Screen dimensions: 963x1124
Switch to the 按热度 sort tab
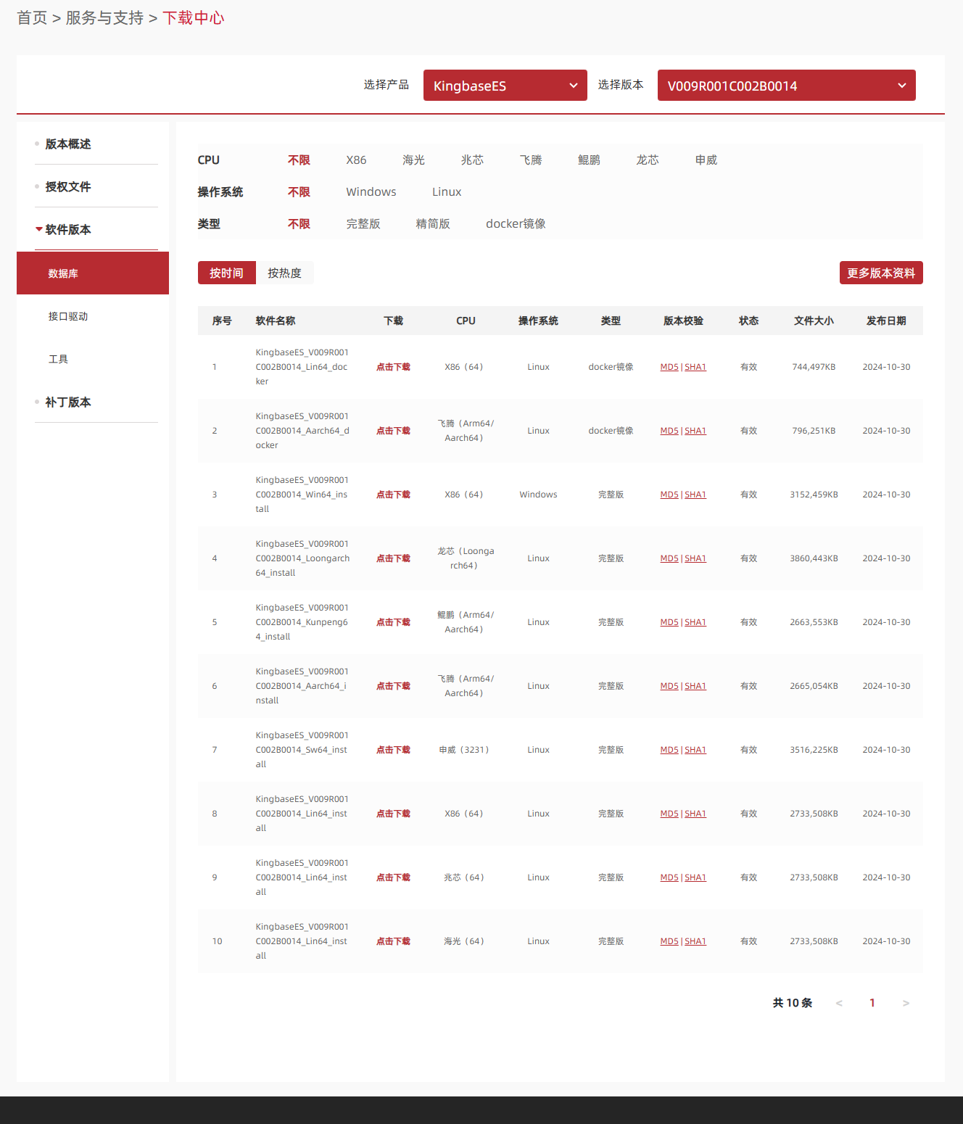click(285, 273)
